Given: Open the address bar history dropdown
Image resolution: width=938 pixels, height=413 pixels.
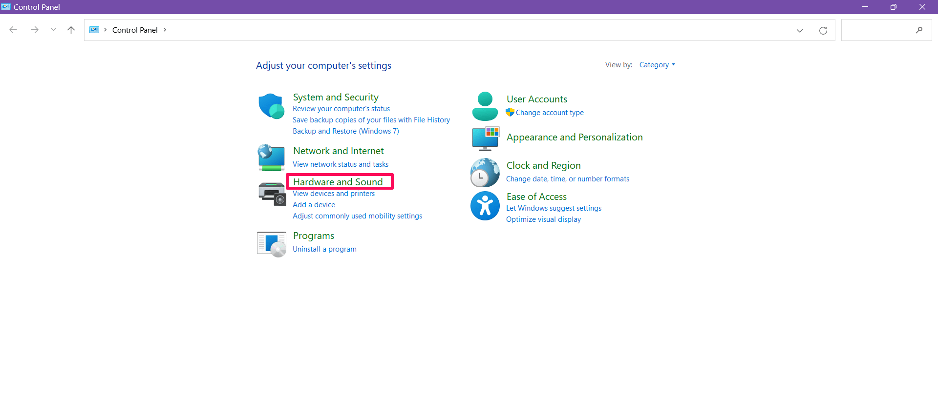Looking at the screenshot, I should coord(800,30).
